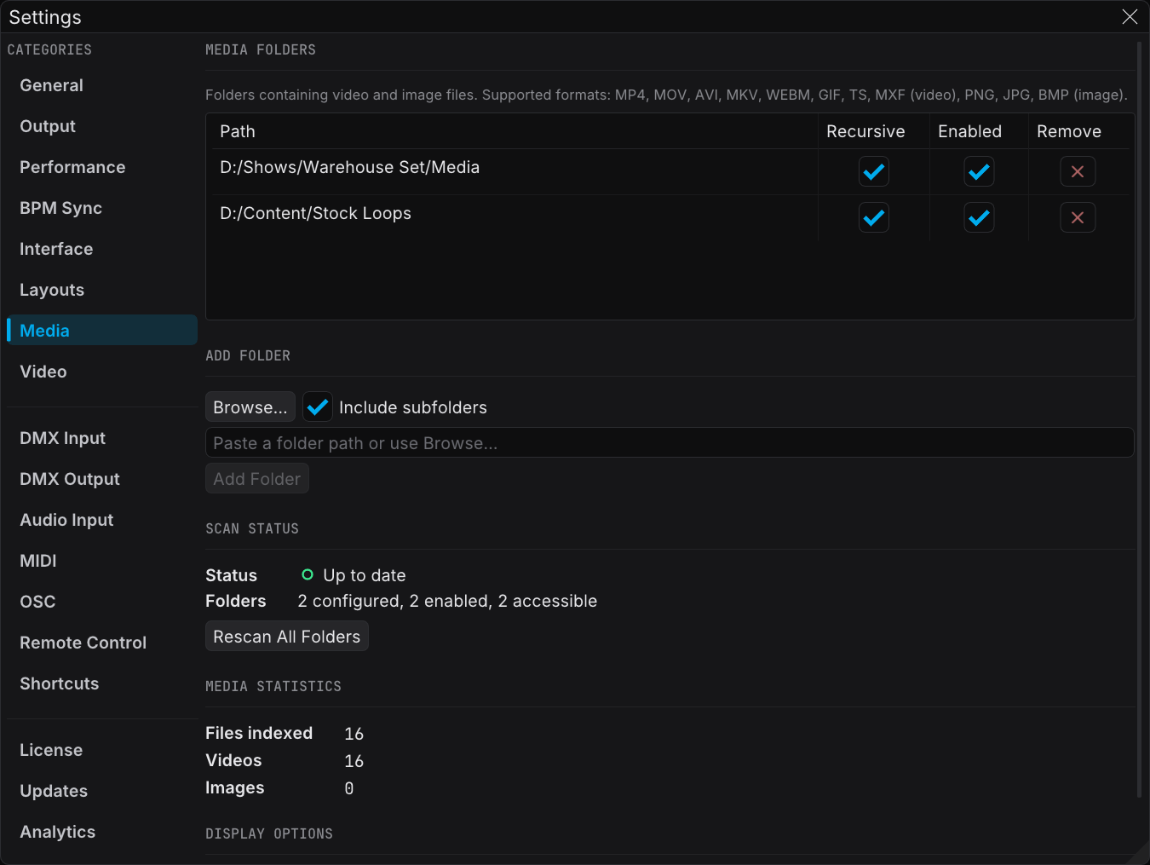Open Layouts settings
Screen dimensions: 1150x865
click(x=102, y=290)
